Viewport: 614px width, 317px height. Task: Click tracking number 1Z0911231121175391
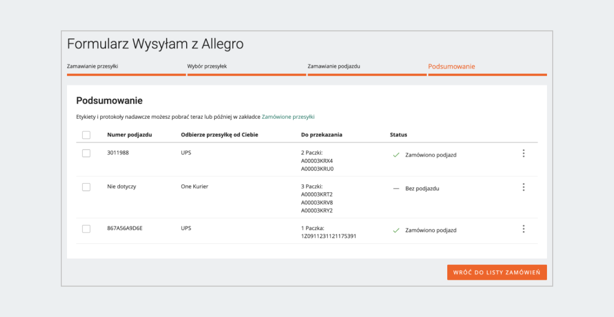click(x=328, y=236)
